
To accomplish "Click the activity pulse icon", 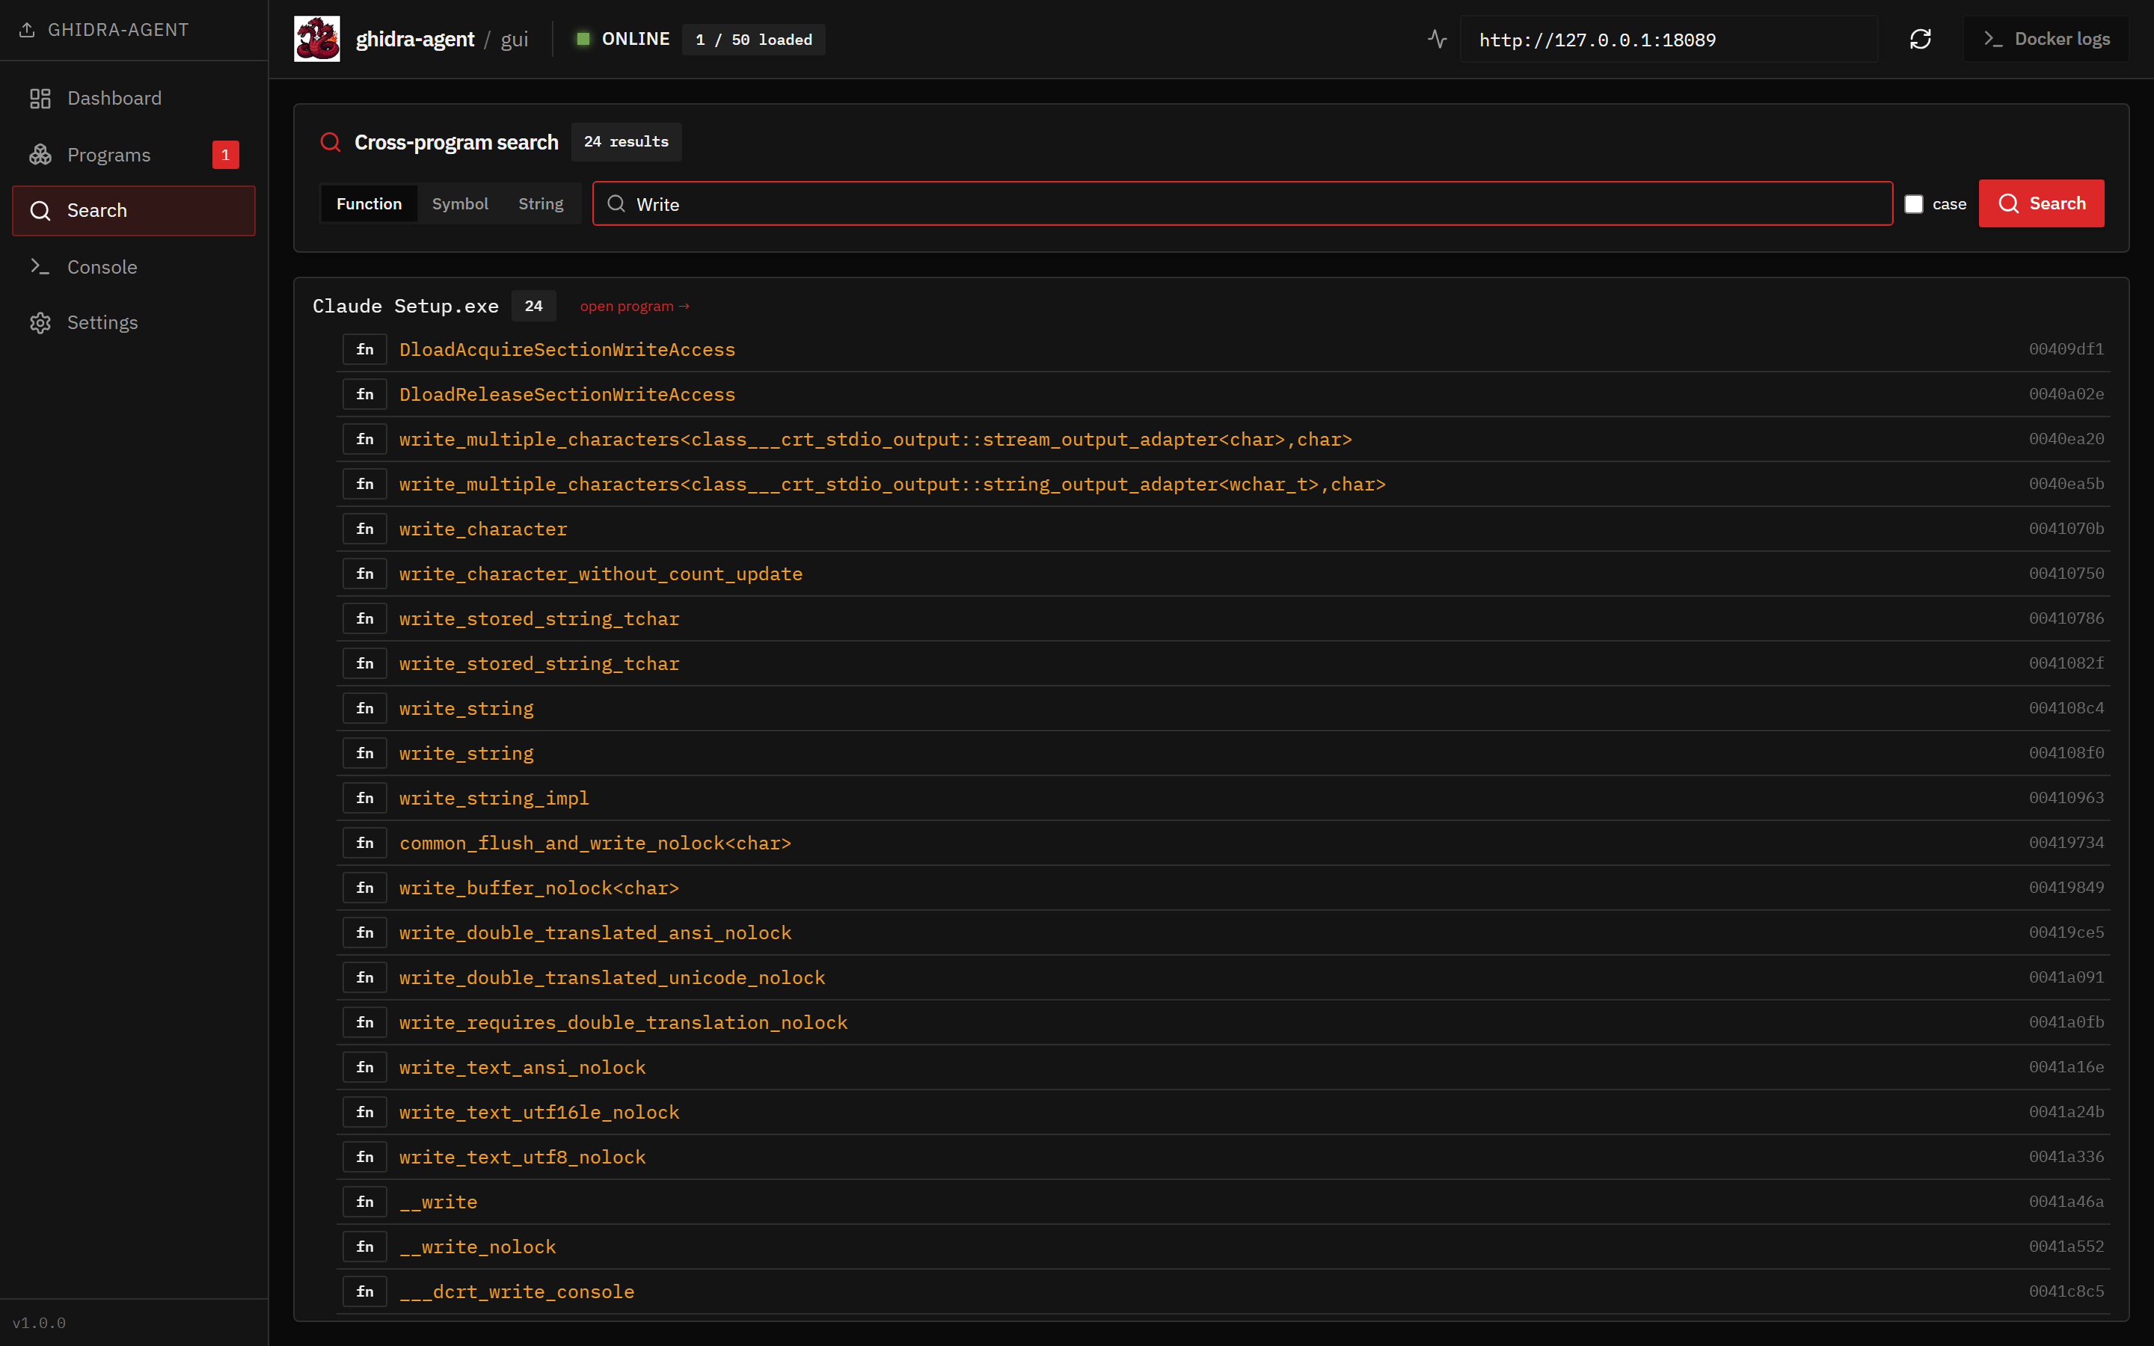I will pyautogui.click(x=1437, y=39).
